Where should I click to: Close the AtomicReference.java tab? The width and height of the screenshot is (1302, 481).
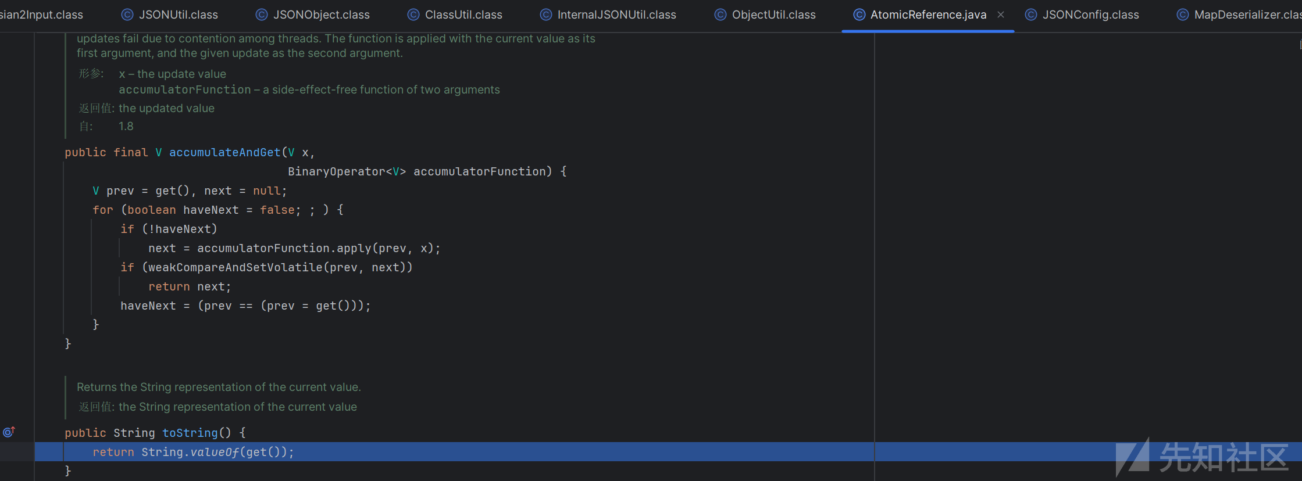tap(1001, 15)
